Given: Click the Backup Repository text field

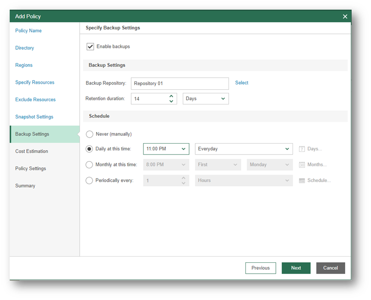Looking at the screenshot, I should pos(180,84).
